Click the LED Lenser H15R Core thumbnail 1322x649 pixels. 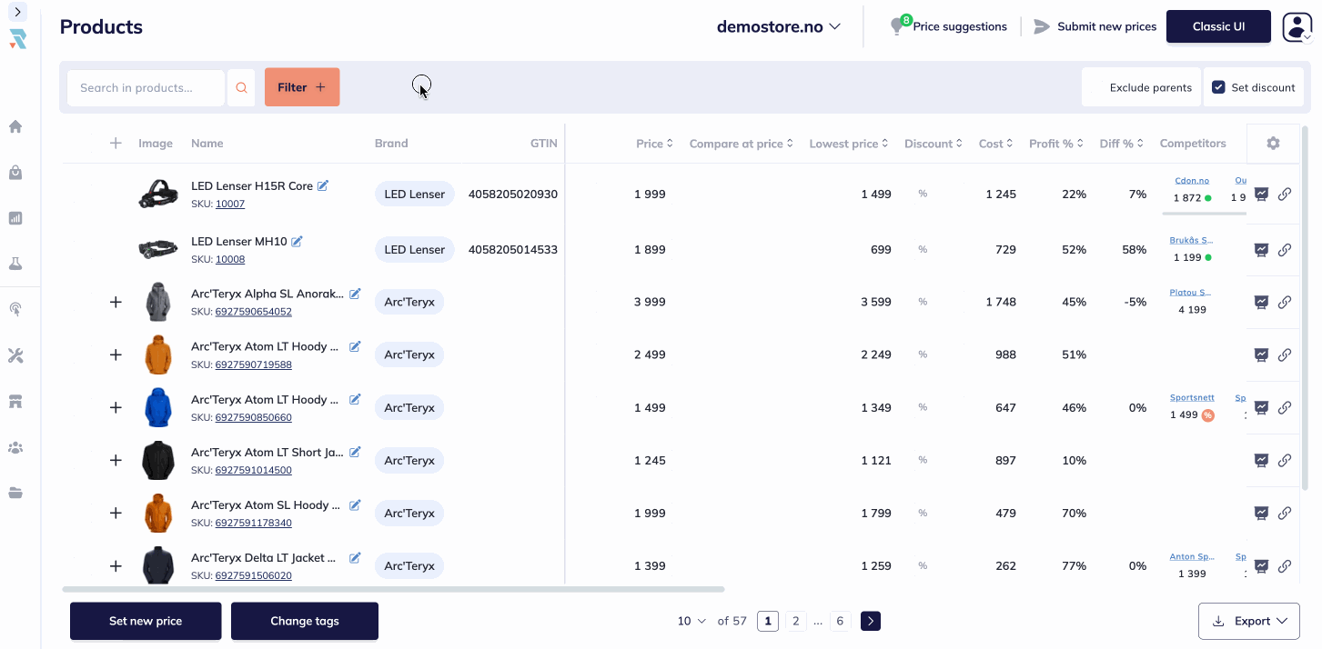click(157, 194)
